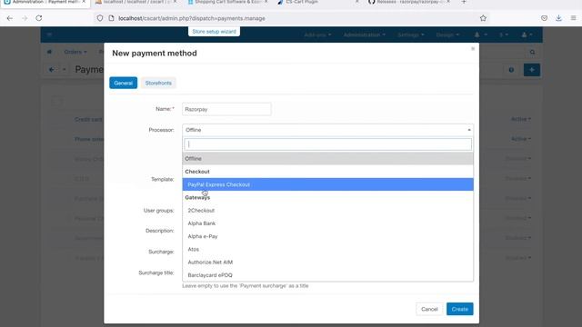Switch to the localhost phpMyAdmin browser tab
The image size is (582, 327).
pyautogui.click(x=135, y=2)
